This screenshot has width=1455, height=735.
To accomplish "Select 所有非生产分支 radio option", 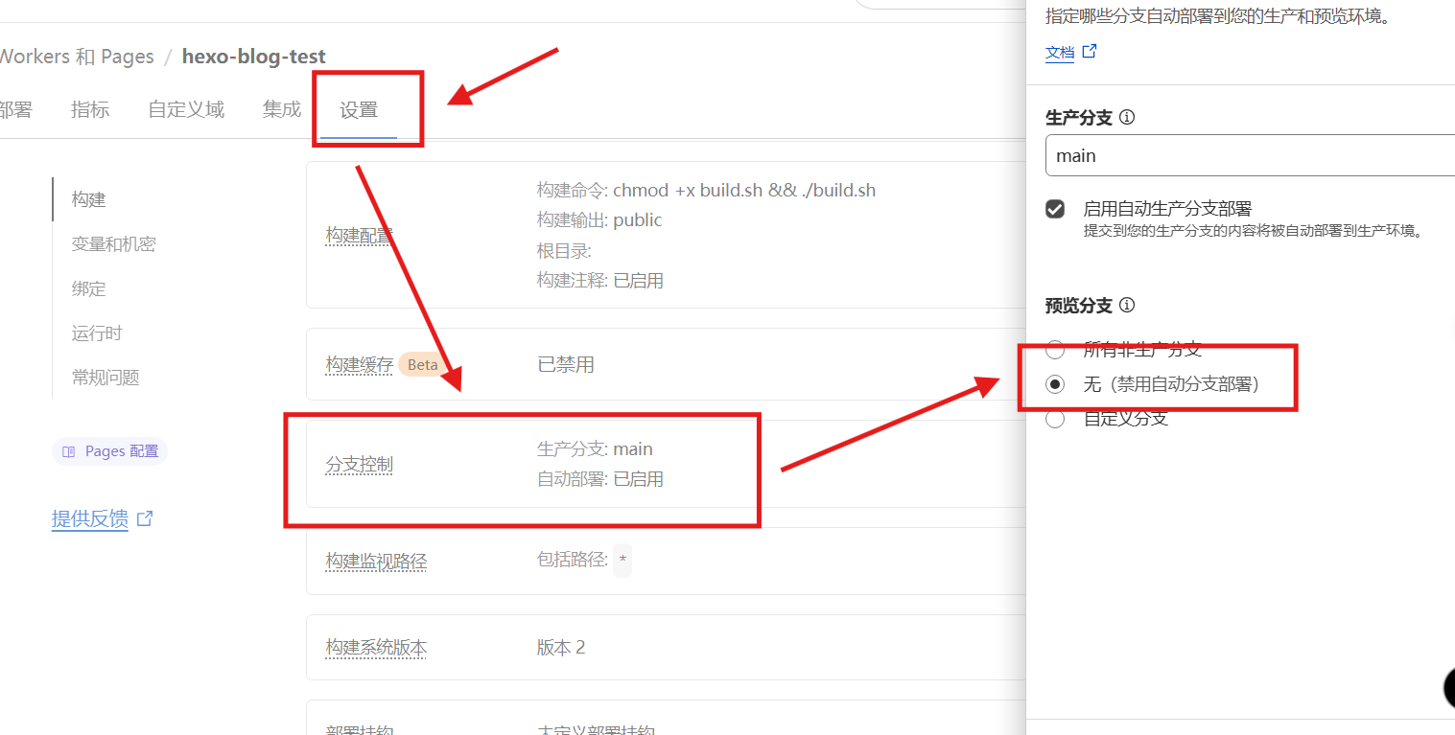I will (1055, 349).
